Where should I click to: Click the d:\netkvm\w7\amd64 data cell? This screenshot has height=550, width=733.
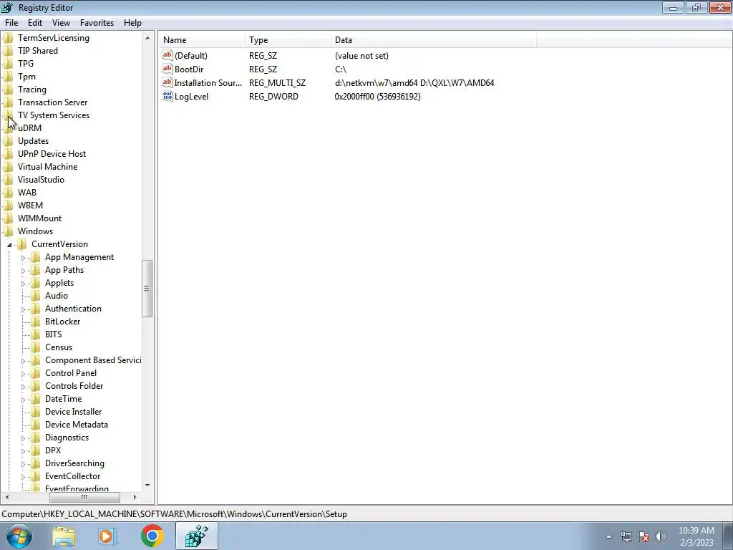tap(414, 83)
